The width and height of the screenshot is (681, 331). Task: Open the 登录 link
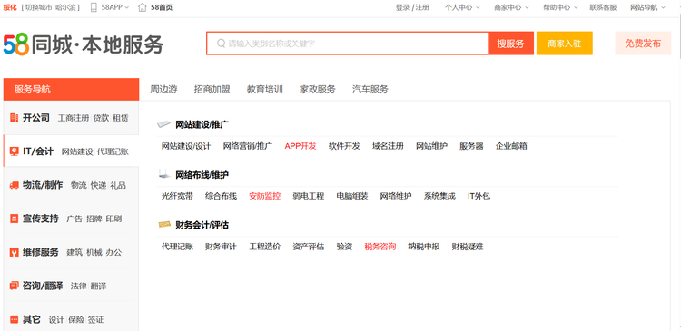[402, 7]
